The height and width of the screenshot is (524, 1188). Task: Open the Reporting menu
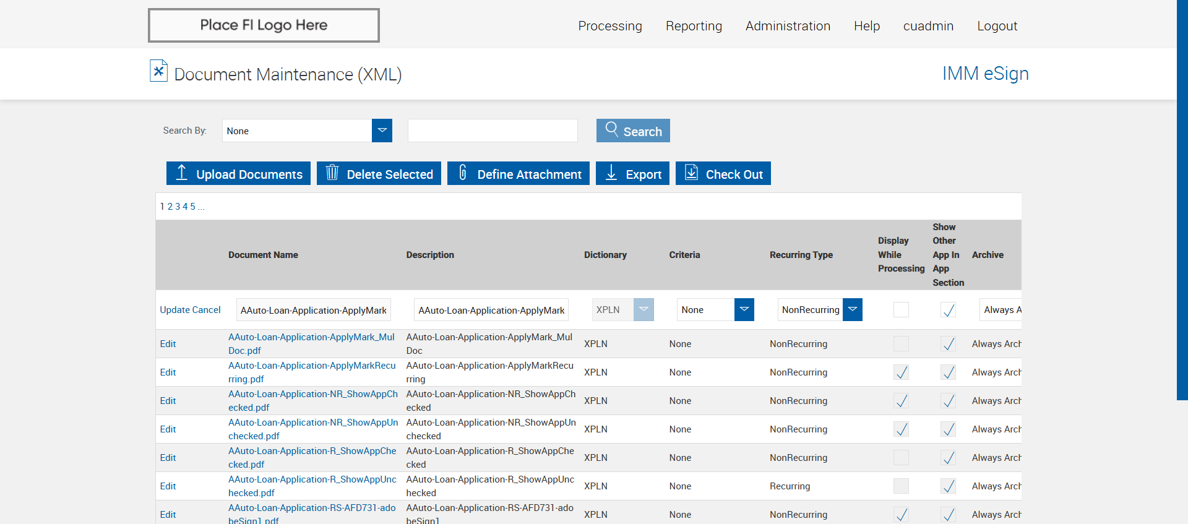click(x=694, y=26)
